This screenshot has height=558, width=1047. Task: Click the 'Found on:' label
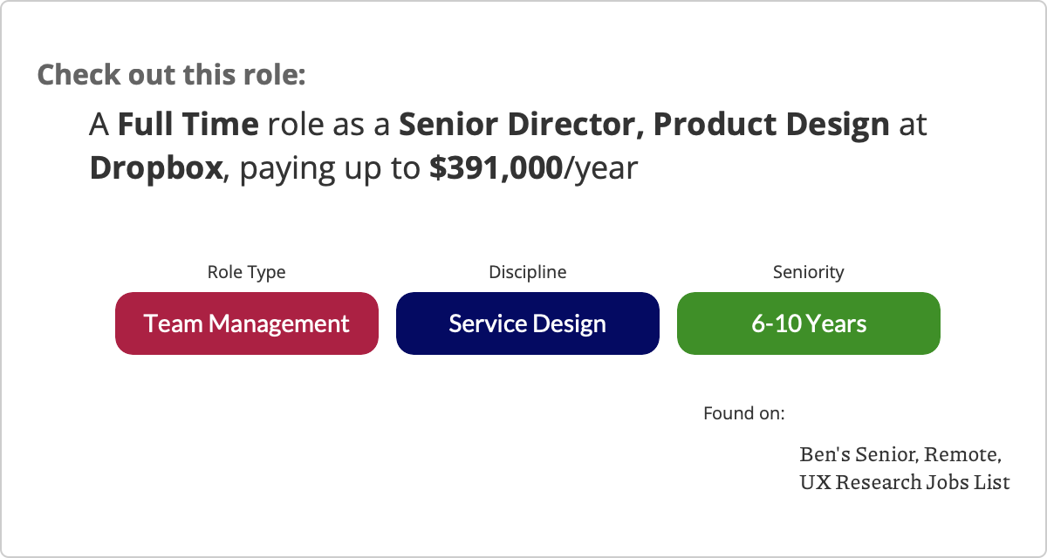point(743,412)
